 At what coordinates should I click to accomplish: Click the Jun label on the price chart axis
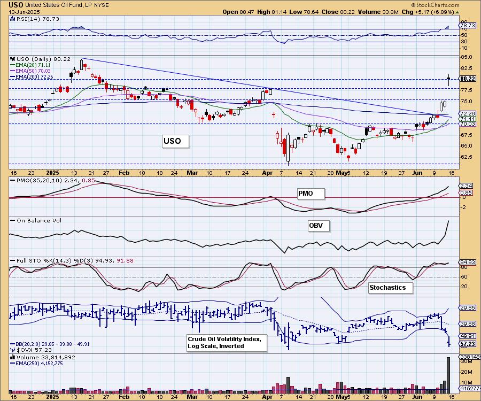coord(417,173)
